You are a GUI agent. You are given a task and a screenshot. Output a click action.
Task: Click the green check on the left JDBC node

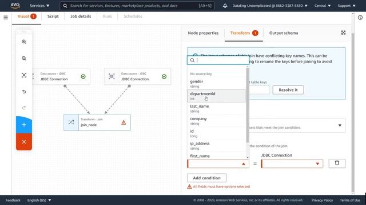tap(83, 76)
